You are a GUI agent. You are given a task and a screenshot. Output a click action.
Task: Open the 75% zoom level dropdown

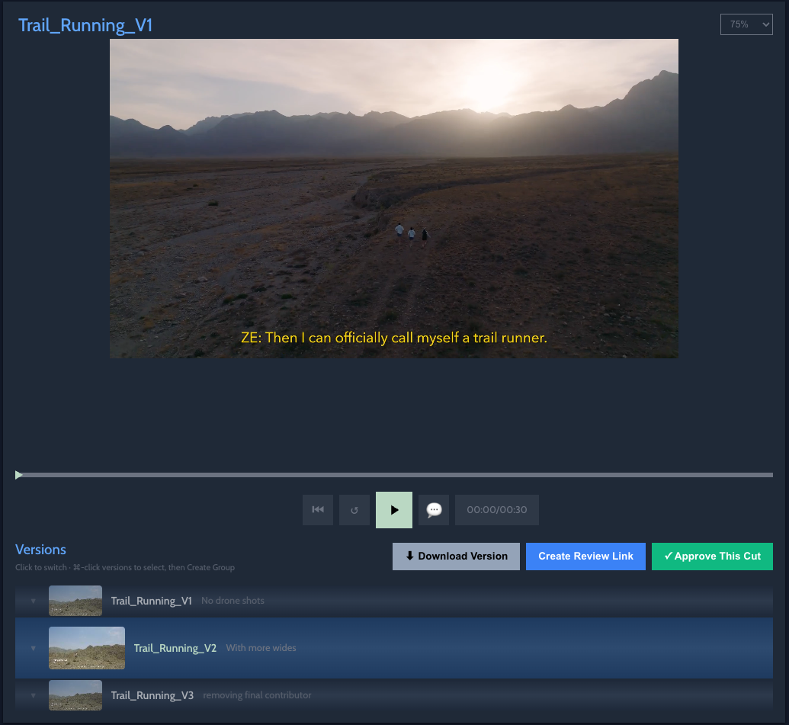[746, 24]
